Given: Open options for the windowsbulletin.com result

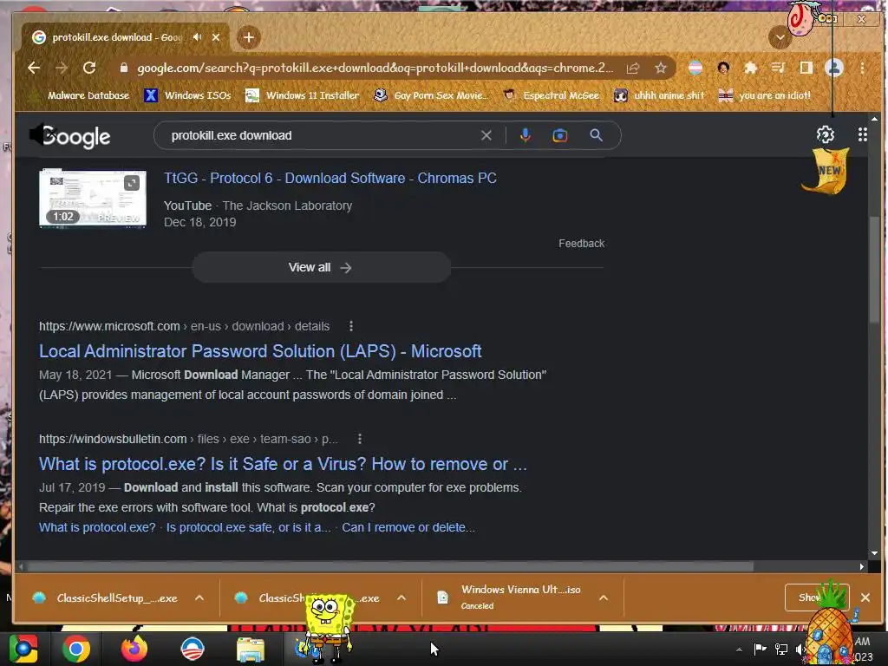Looking at the screenshot, I should [x=360, y=439].
